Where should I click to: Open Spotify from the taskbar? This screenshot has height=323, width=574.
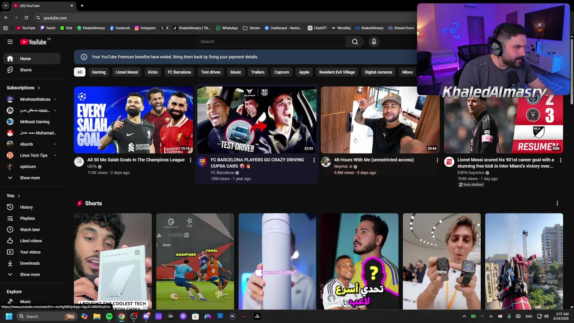click(x=109, y=316)
